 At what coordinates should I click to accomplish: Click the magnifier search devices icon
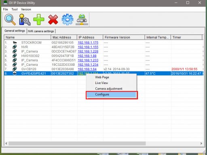click(x=10, y=20)
